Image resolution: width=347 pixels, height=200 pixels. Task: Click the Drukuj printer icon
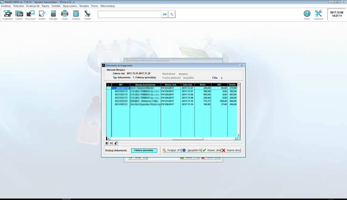pyautogui.click(x=65, y=14)
